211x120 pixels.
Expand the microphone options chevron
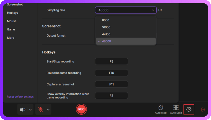48,109
